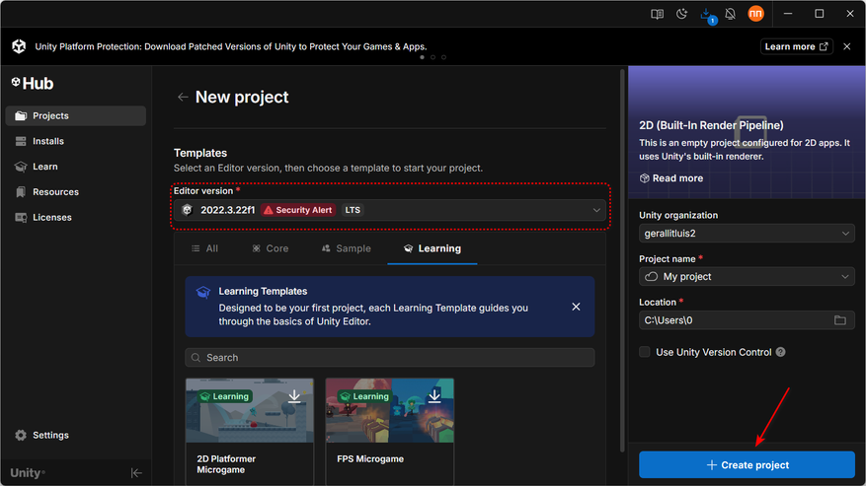
Task: Click the back arrow beside New project
Action: coord(183,97)
